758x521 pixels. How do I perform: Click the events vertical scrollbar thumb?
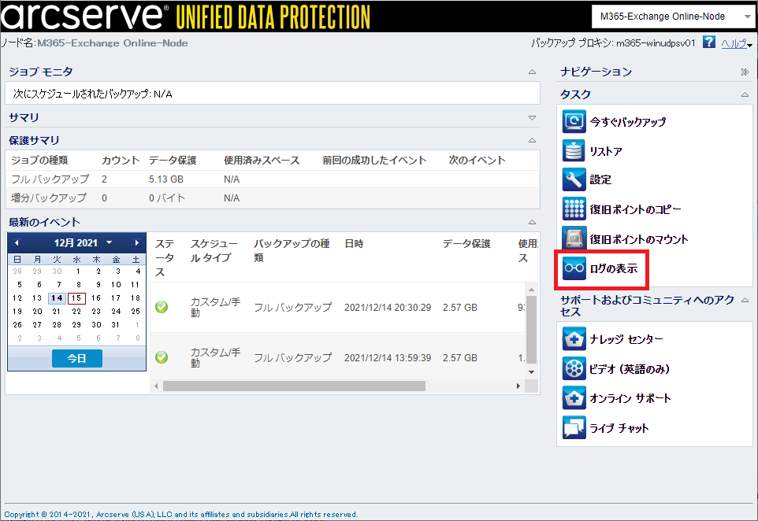tap(531, 329)
